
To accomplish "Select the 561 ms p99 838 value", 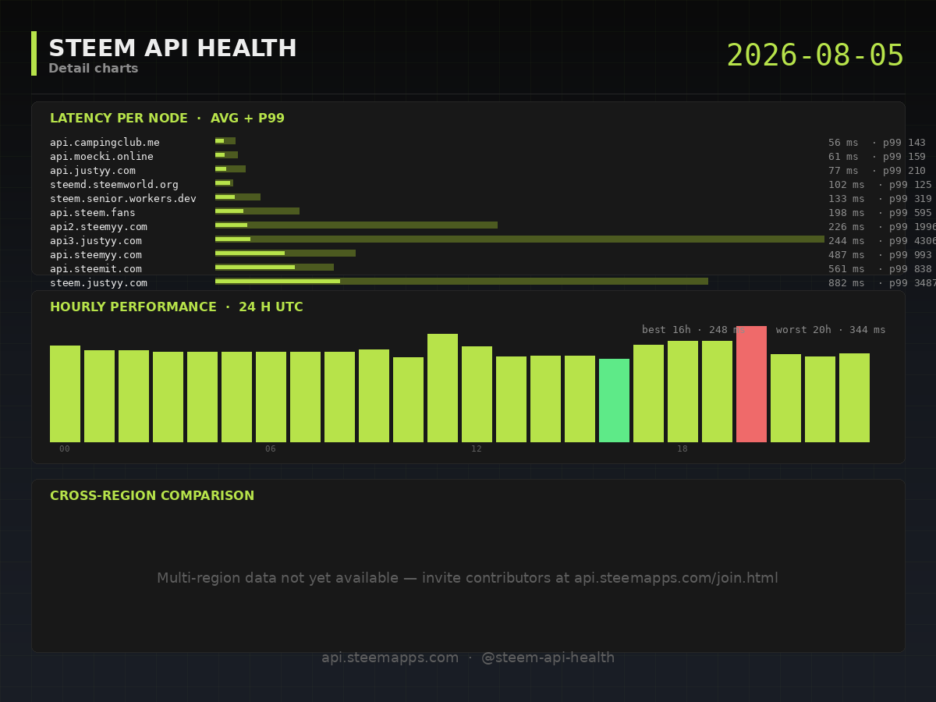I will (x=880, y=269).
